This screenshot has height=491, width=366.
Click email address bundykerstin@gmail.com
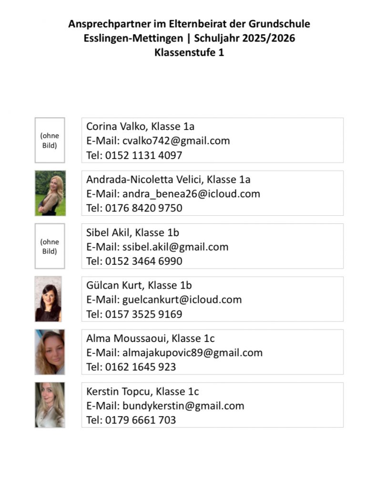pyautogui.click(x=183, y=406)
